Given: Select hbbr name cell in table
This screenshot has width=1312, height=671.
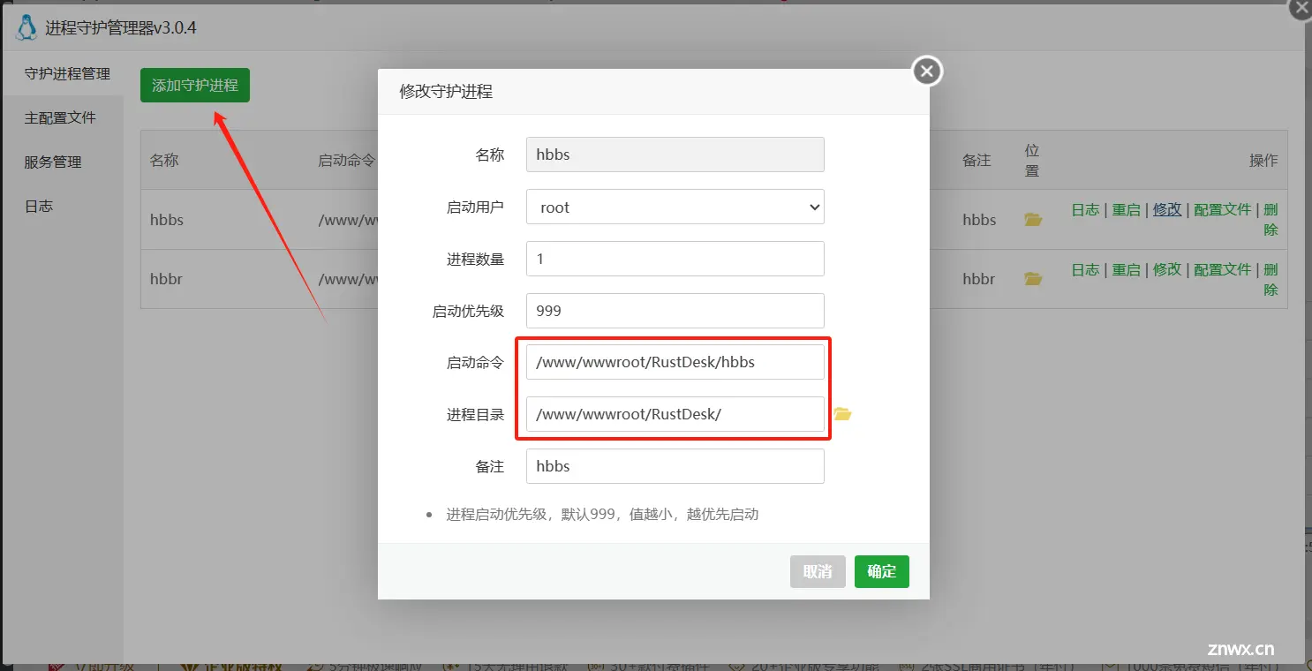Looking at the screenshot, I should point(167,279).
